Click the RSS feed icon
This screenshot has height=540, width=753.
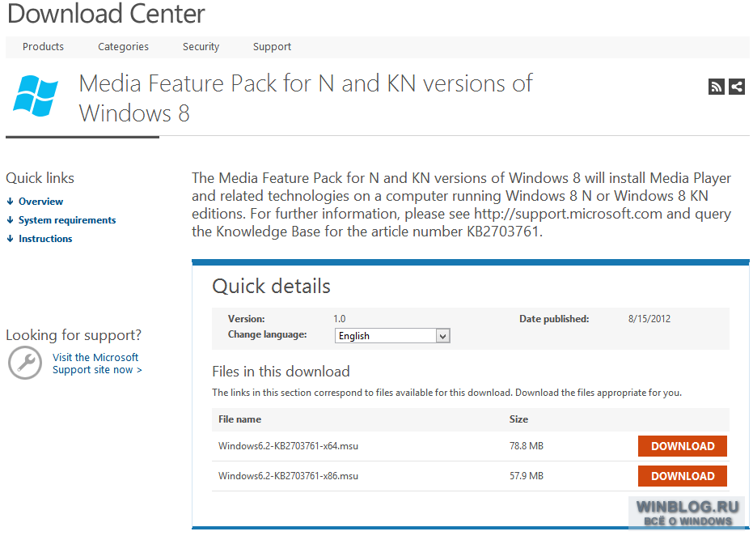click(x=716, y=87)
